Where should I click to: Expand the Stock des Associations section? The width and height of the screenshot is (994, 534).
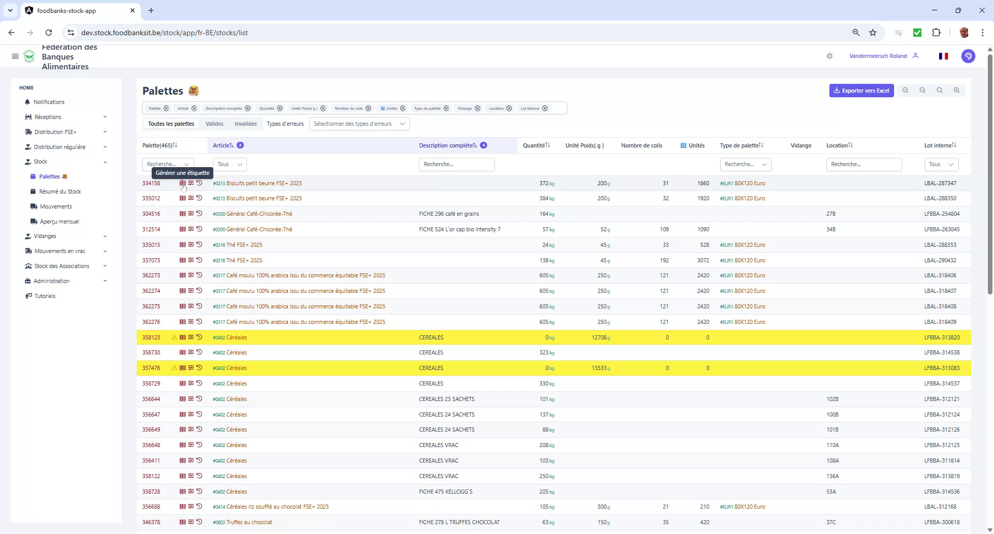coord(62,266)
